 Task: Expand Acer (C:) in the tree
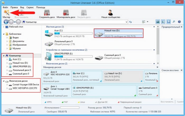coord(7,59)
